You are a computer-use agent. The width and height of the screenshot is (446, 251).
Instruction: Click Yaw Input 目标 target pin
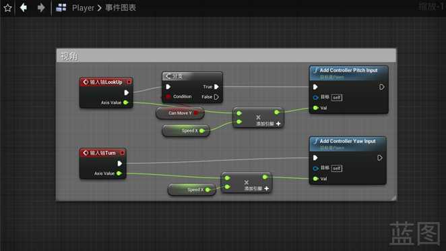315,169
